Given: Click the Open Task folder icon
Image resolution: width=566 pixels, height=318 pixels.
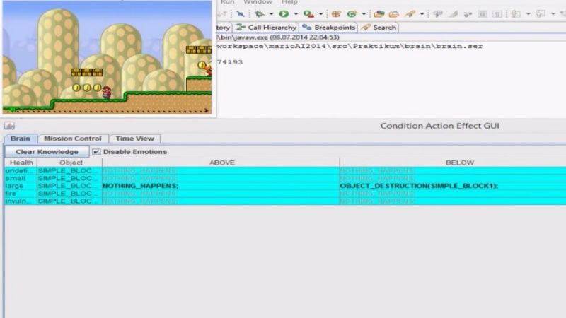Looking at the screenshot, I should click(x=394, y=14).
